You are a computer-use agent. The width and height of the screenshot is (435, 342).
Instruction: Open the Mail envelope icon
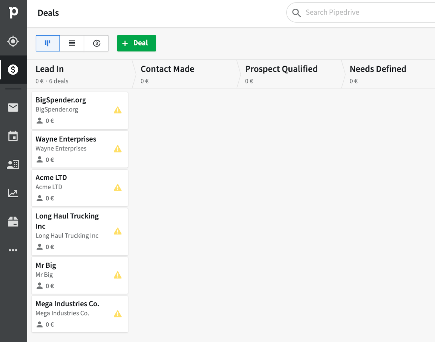pos(13,108)
